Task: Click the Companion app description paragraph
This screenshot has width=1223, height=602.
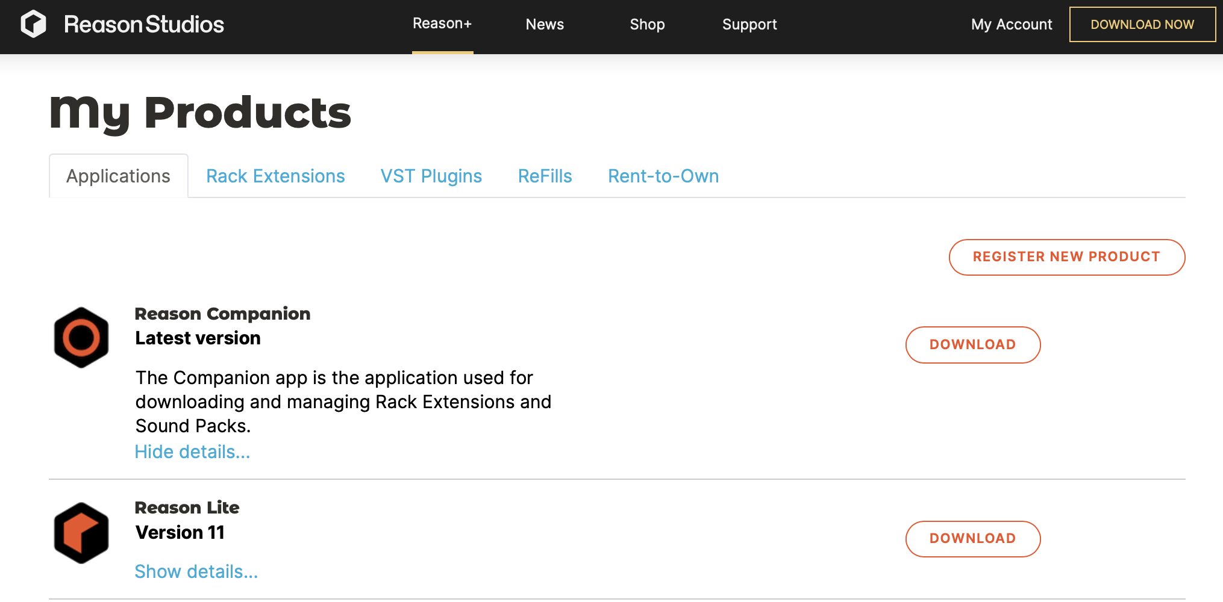Action: pos(343,402)
